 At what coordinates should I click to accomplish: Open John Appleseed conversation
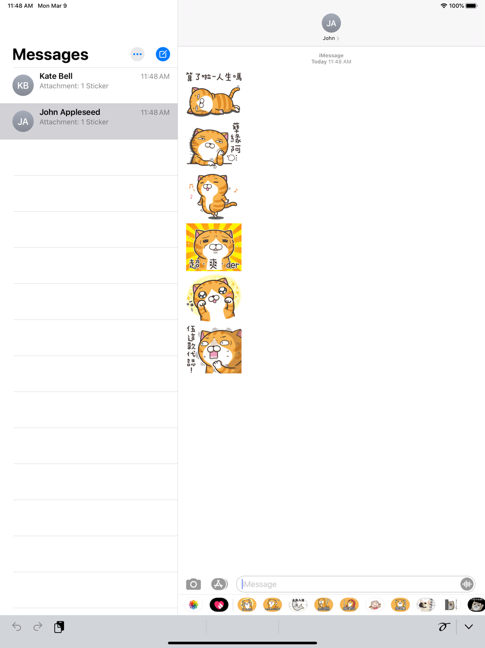pos(89,121)
